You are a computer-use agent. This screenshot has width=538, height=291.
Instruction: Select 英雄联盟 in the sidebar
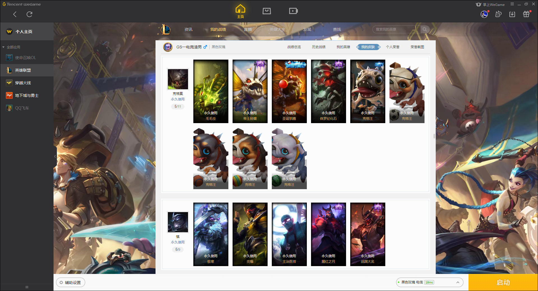coord(27,70)
